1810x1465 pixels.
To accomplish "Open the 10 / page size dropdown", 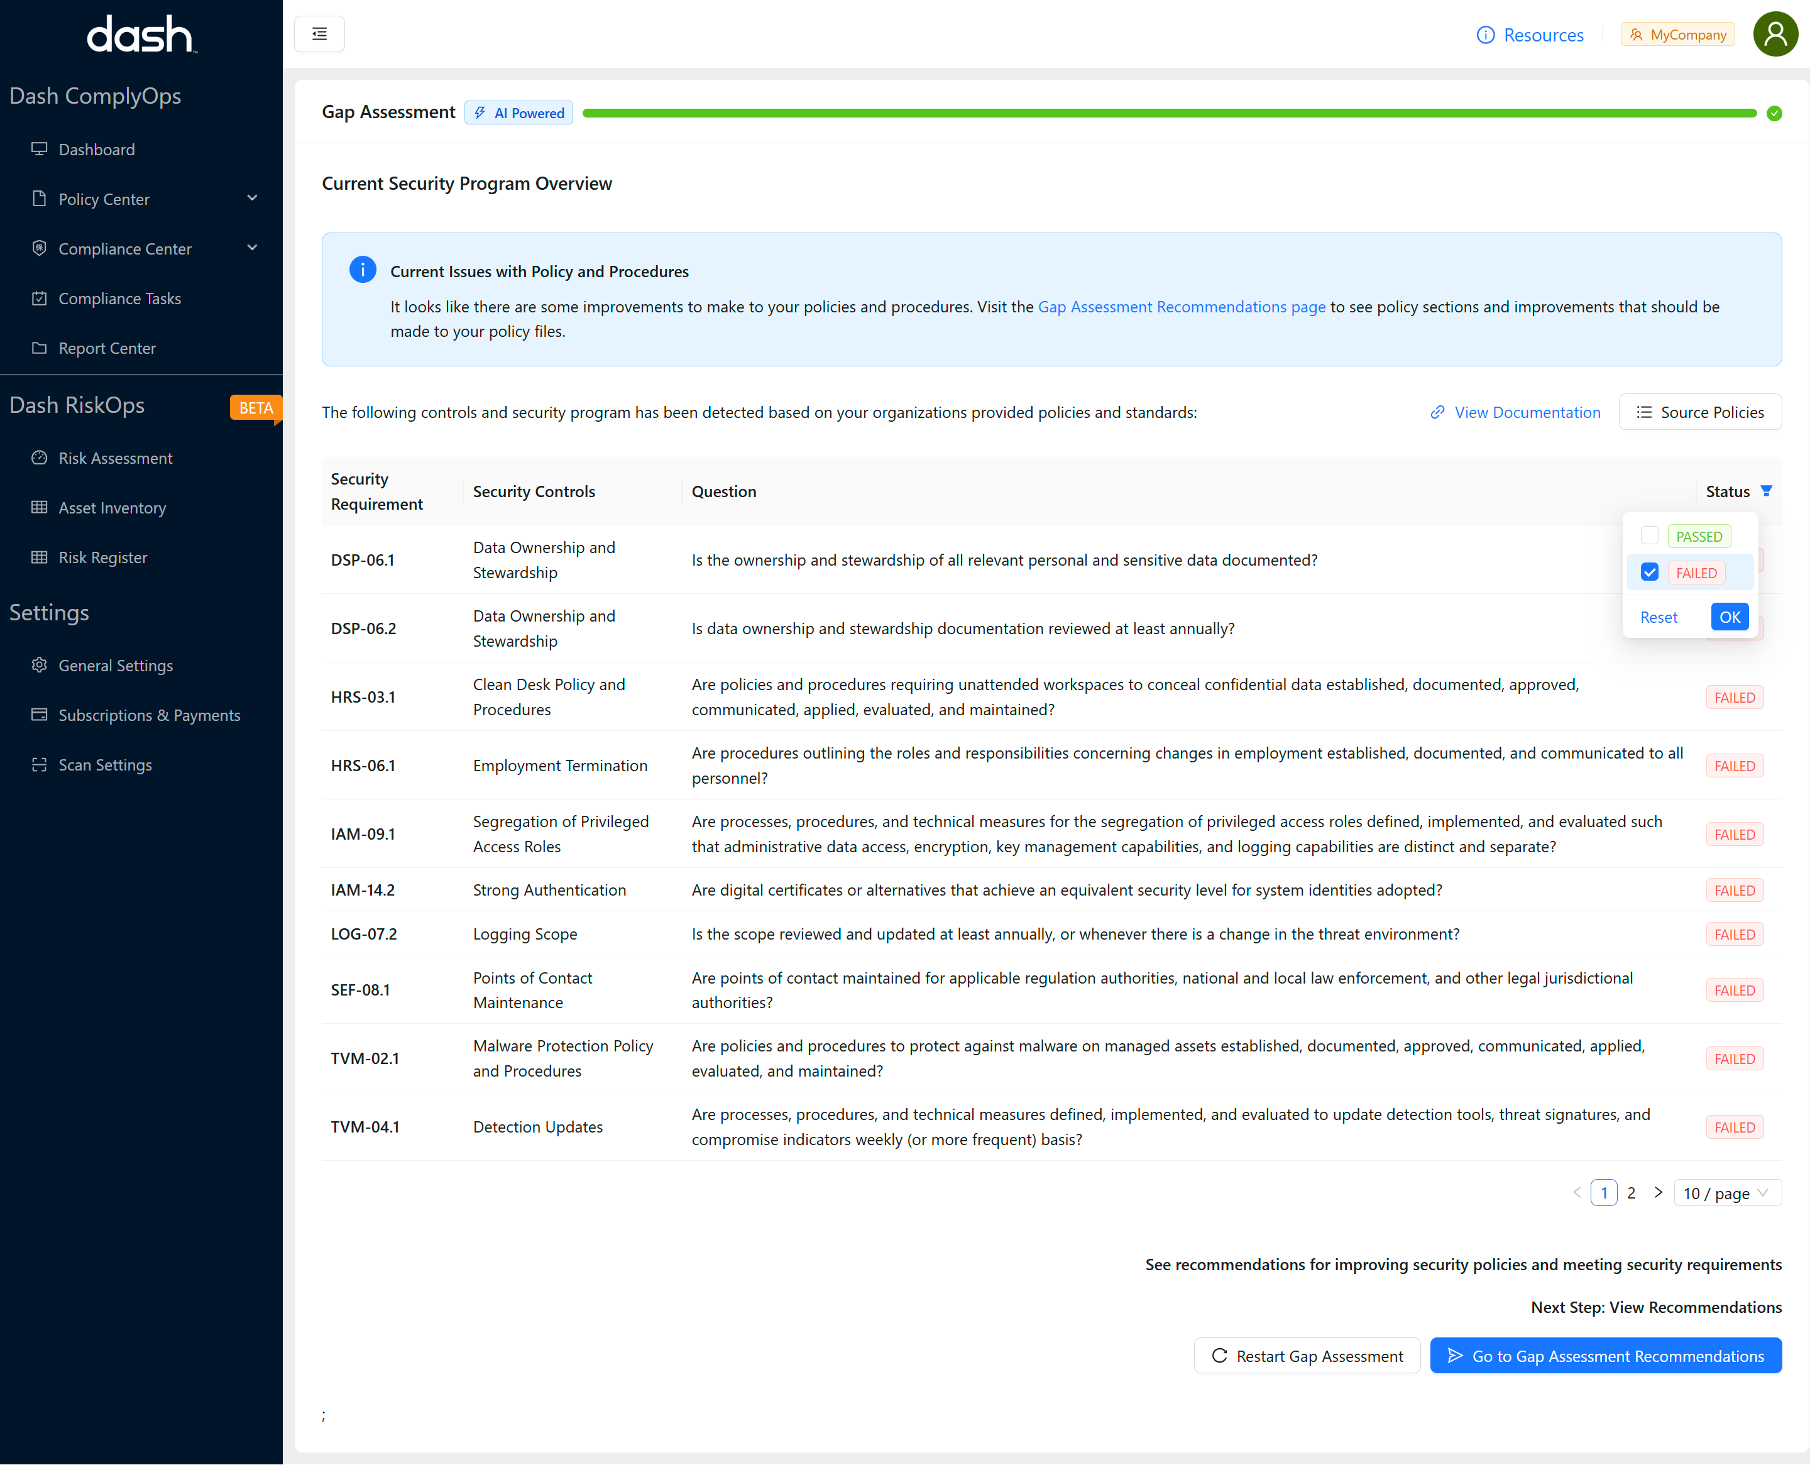I will (x=1726, y=1192).
